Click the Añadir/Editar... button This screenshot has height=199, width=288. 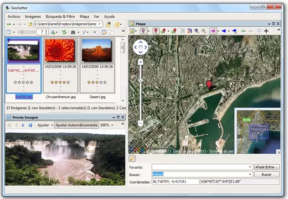point(267,167)
